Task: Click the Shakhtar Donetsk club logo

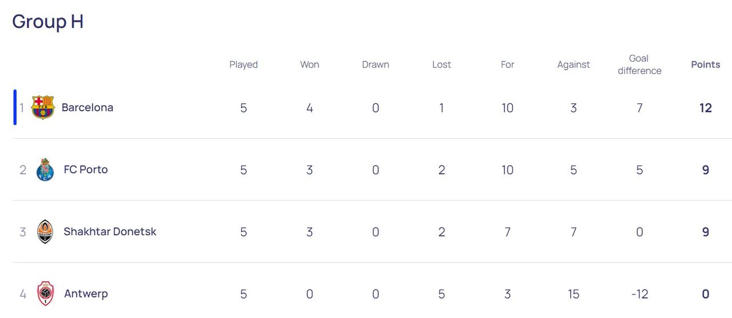Action: (x=45, y=232)
